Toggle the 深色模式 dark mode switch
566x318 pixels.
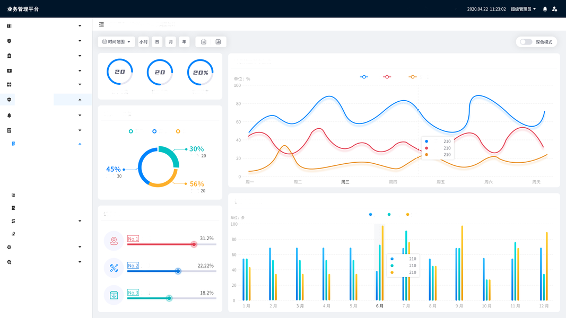pos(526,42)
